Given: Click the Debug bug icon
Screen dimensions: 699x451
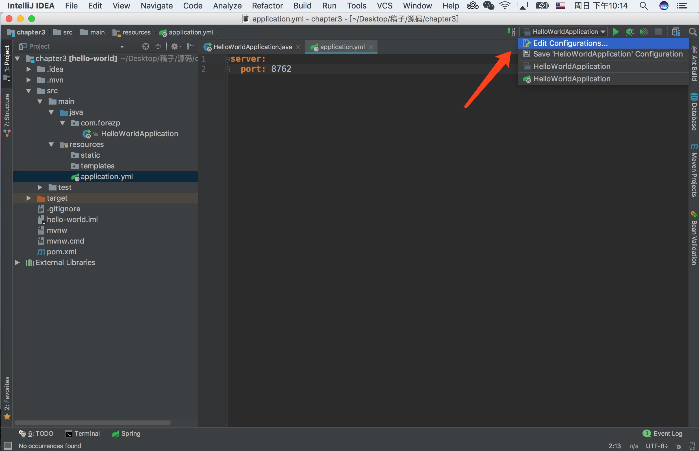Looking at the screenshot, I should 629,32.
